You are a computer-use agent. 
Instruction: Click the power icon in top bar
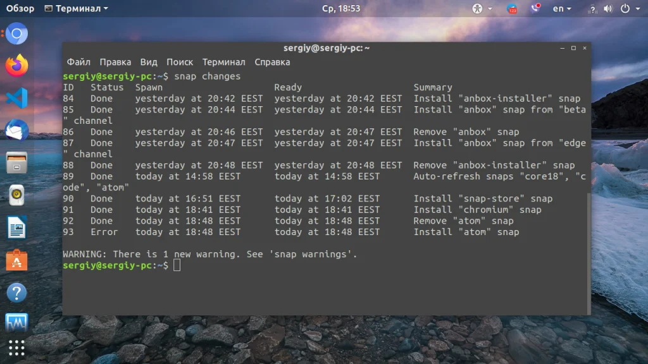[x=625, y=9]
